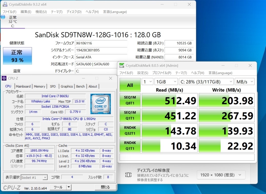Screen dimensions: 266x194
Task: Click the CrystalDiskInfo app icon in title bar
Action: 5,4
